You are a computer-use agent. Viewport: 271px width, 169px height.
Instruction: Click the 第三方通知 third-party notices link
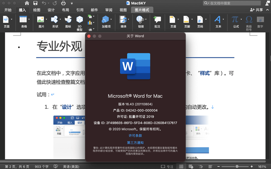pos(135,143)
